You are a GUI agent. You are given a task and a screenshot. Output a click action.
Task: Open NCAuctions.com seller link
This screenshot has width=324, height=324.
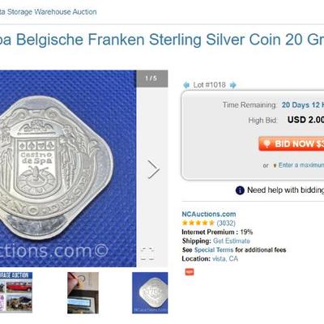[209, 214]
